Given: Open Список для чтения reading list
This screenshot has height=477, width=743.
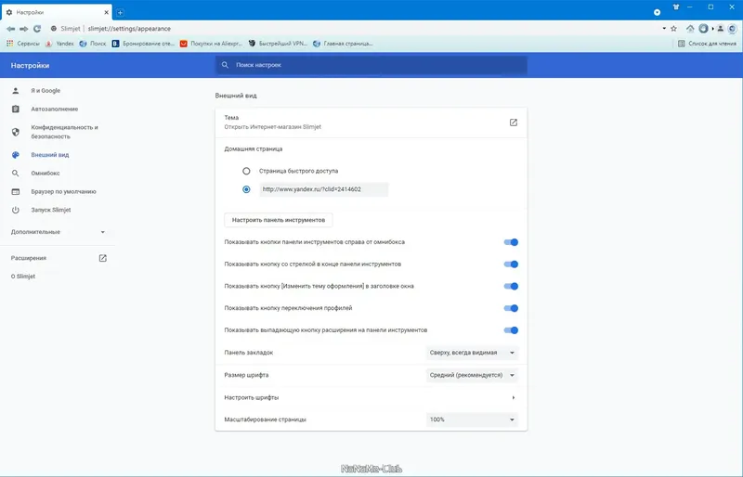Looking at the screenshot, I should [x=707, y=44].
